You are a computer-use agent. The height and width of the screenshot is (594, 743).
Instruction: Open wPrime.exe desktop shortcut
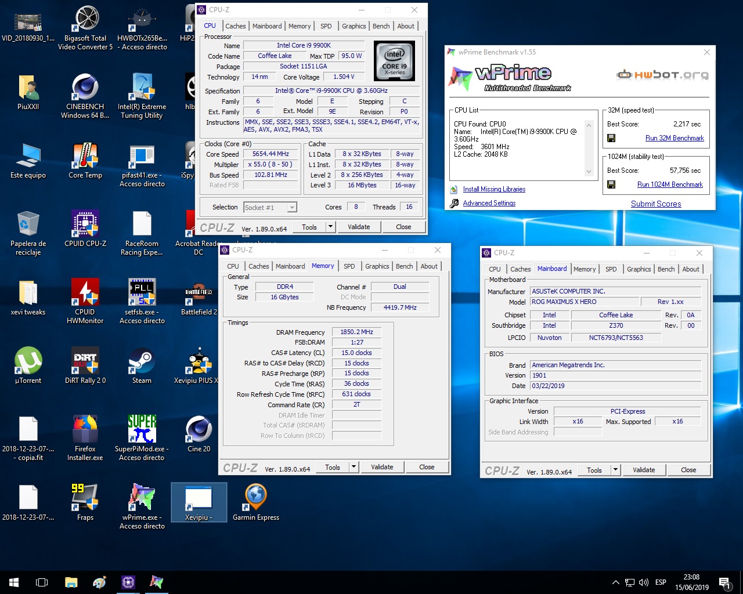point(142,507)
